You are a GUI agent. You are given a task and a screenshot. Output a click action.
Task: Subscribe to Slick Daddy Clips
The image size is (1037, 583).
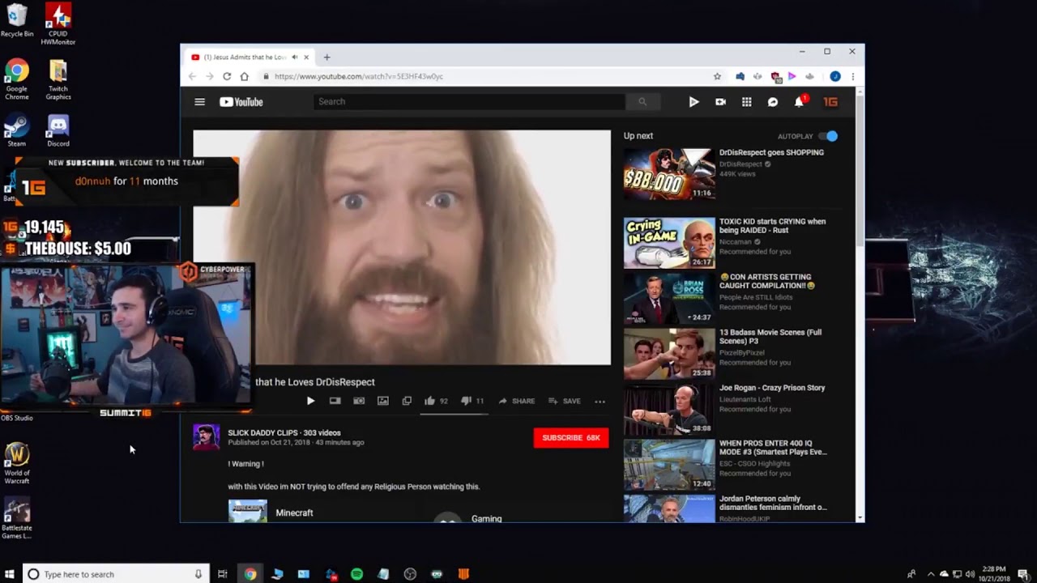tap(571, 437)
